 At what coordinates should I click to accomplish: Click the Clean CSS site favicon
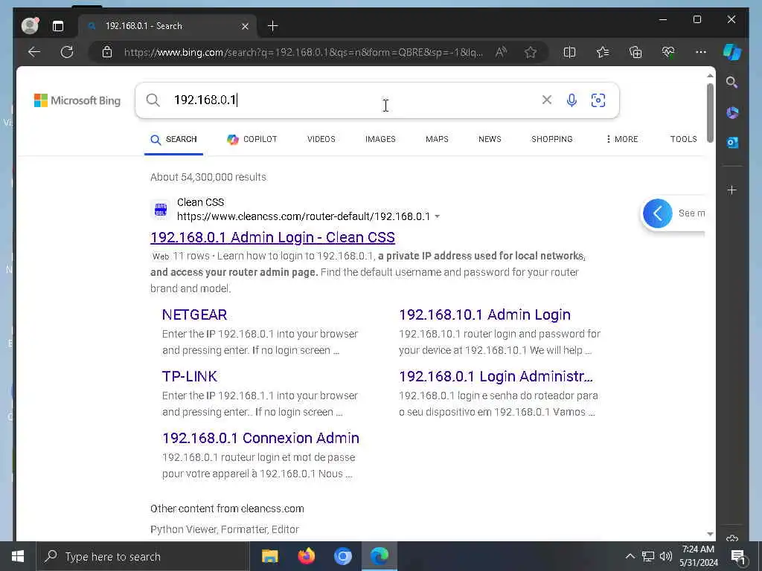[x=161, y=210]
